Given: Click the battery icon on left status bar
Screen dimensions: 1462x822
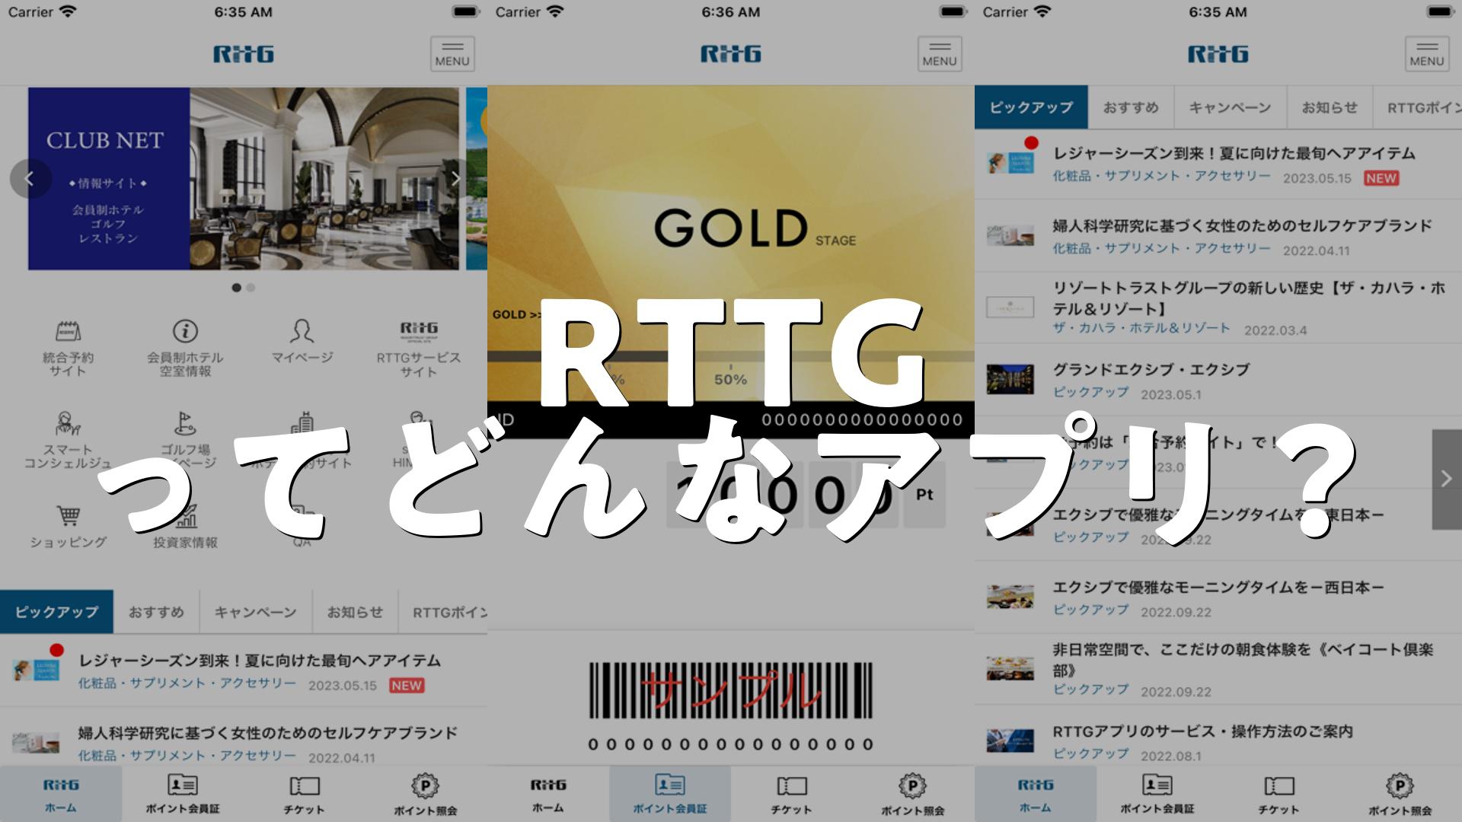Looking at the screenshot, I should coord(465,11).
